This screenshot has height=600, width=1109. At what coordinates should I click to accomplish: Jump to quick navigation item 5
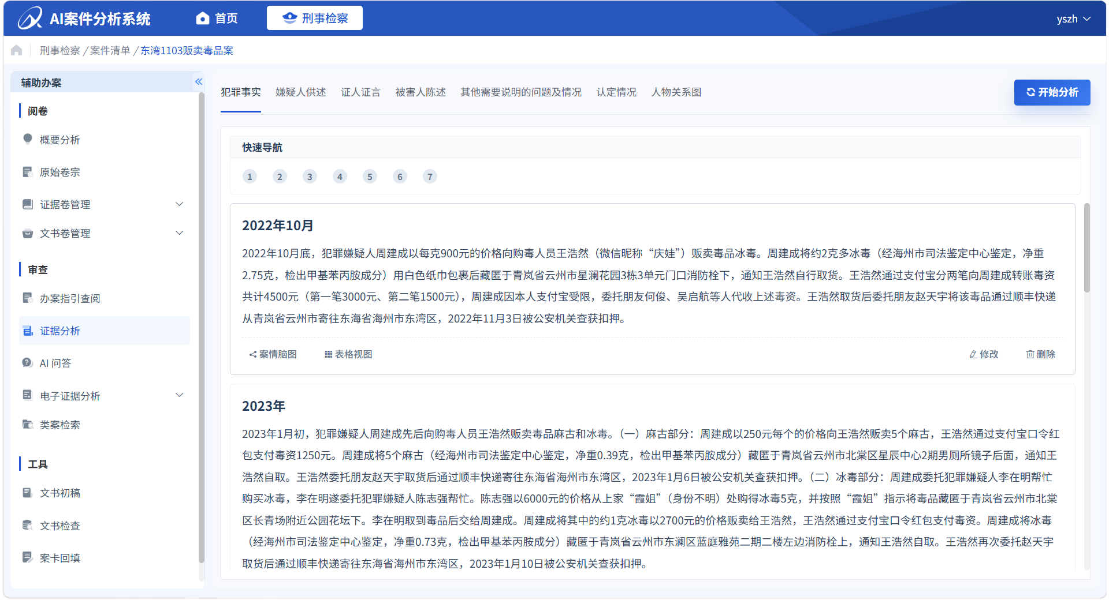(x=370, y=177)
